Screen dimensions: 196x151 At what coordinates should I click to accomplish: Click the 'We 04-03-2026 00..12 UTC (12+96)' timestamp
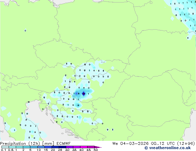[x=154, y=144]
